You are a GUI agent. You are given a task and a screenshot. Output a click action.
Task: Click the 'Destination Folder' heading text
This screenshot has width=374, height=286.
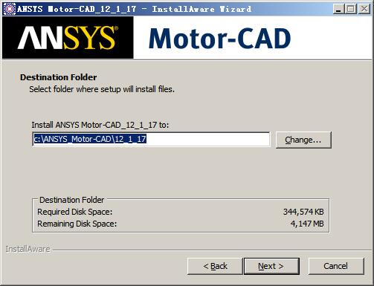(x=59, y=77)
